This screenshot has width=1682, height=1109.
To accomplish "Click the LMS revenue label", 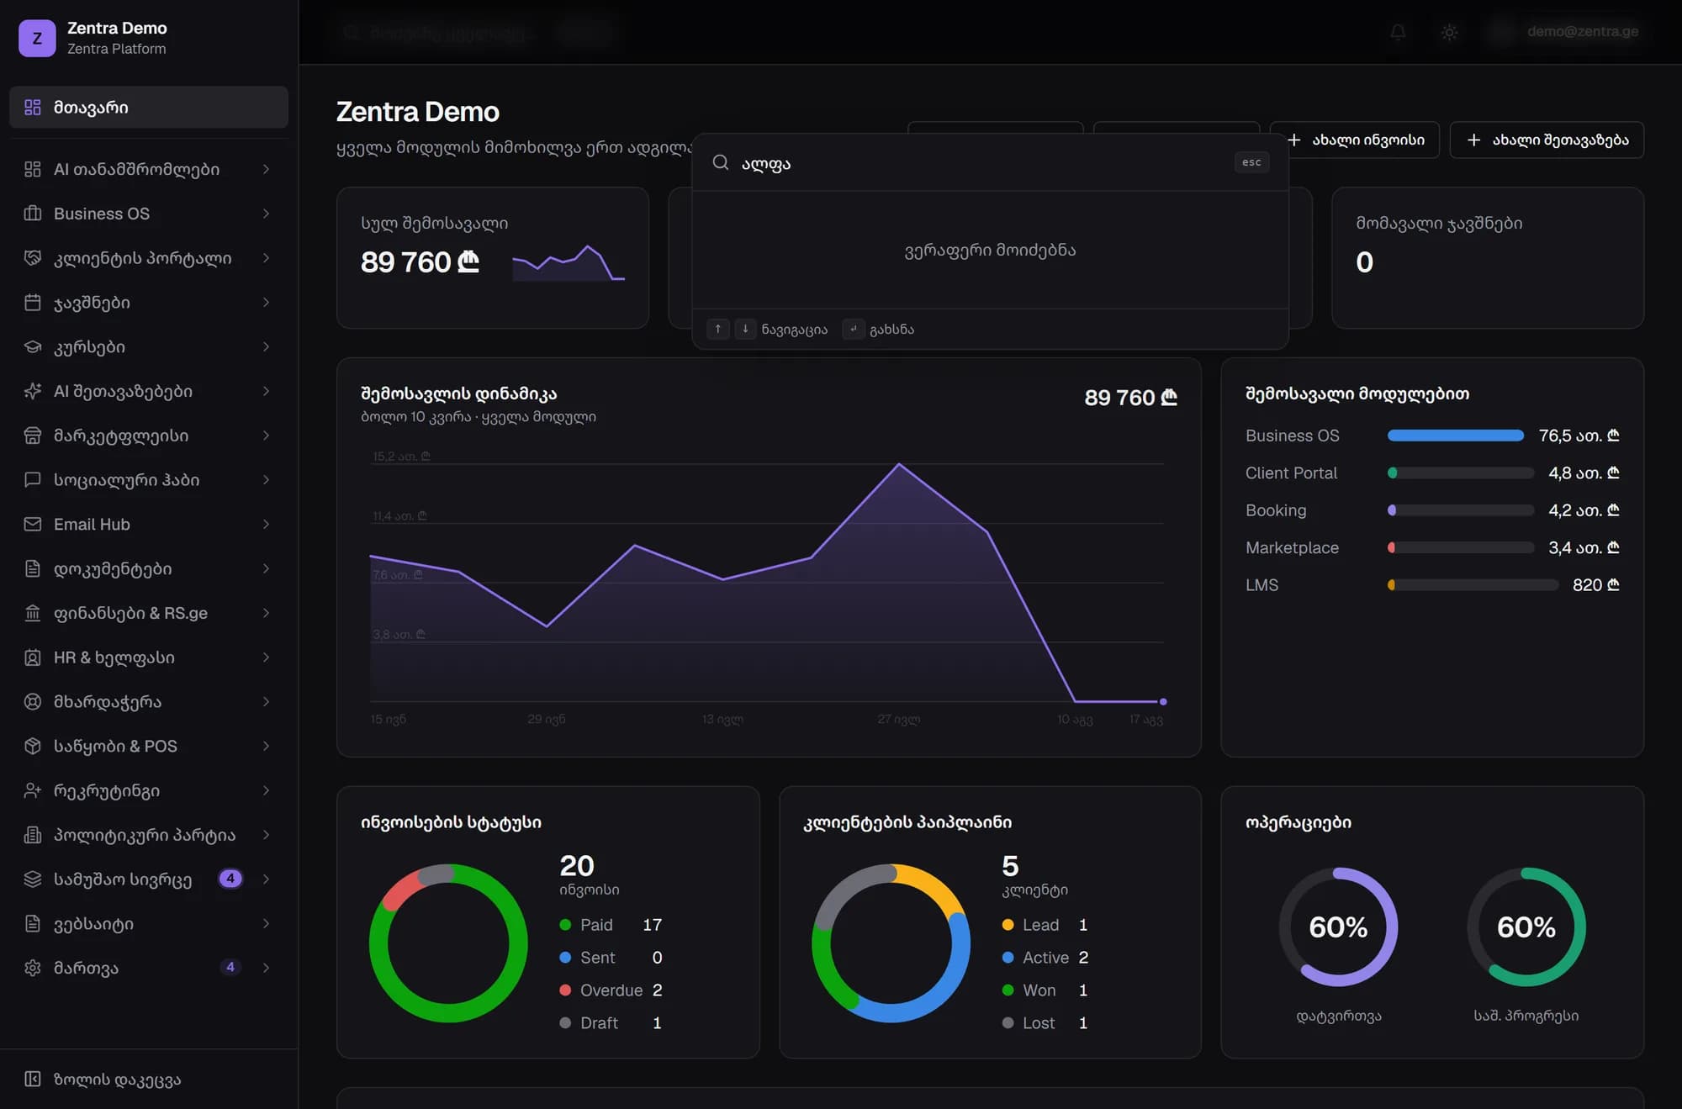I will click(1261, 585).
